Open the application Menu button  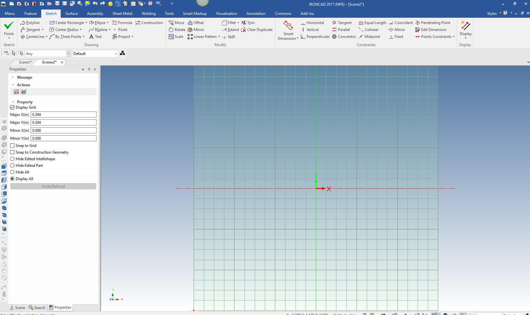click(9, 14)
